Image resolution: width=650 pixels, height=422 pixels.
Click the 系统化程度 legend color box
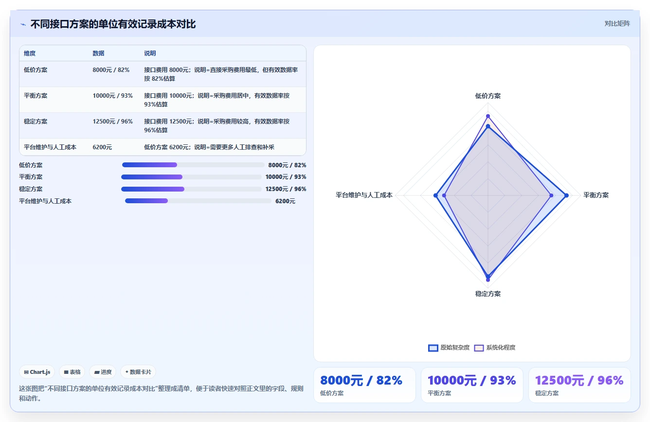(479, 348)
